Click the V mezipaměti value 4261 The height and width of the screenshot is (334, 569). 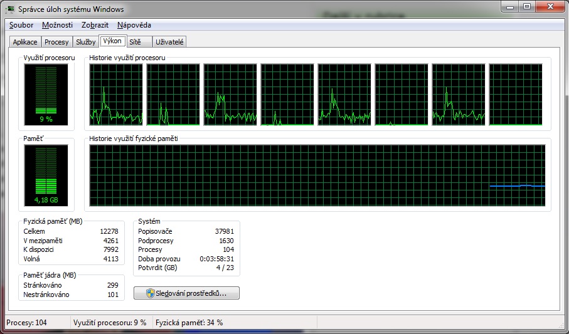pos(110,241)
